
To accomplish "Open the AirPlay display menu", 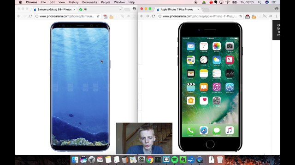I will tap(221, 2).
